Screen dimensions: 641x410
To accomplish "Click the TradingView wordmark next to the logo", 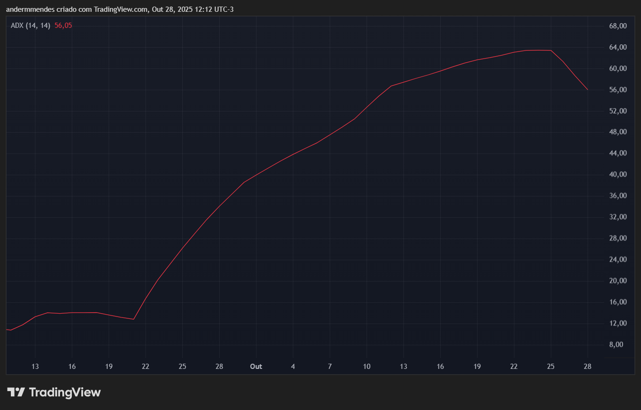I will click(x=65, y=392).
